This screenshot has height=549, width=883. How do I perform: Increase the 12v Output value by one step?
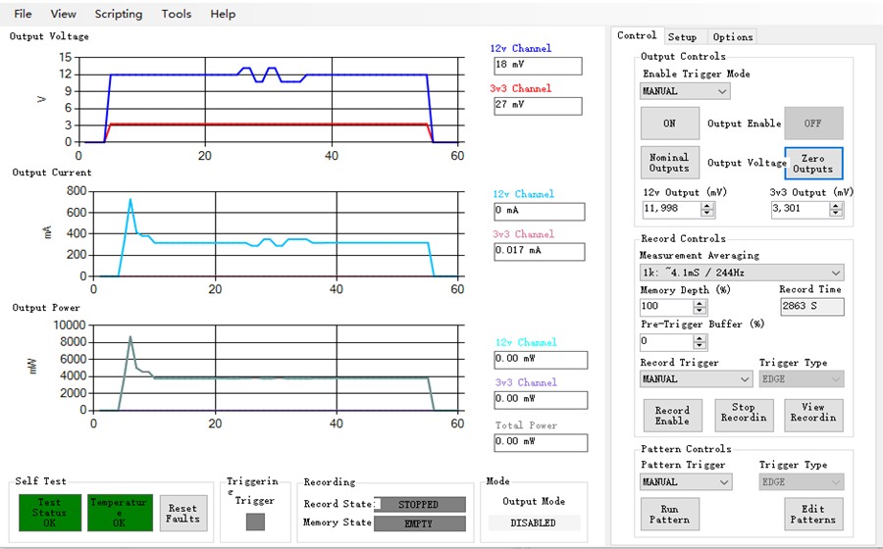707,205
